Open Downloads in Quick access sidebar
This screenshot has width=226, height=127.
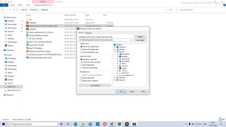[x=12, y=24]
